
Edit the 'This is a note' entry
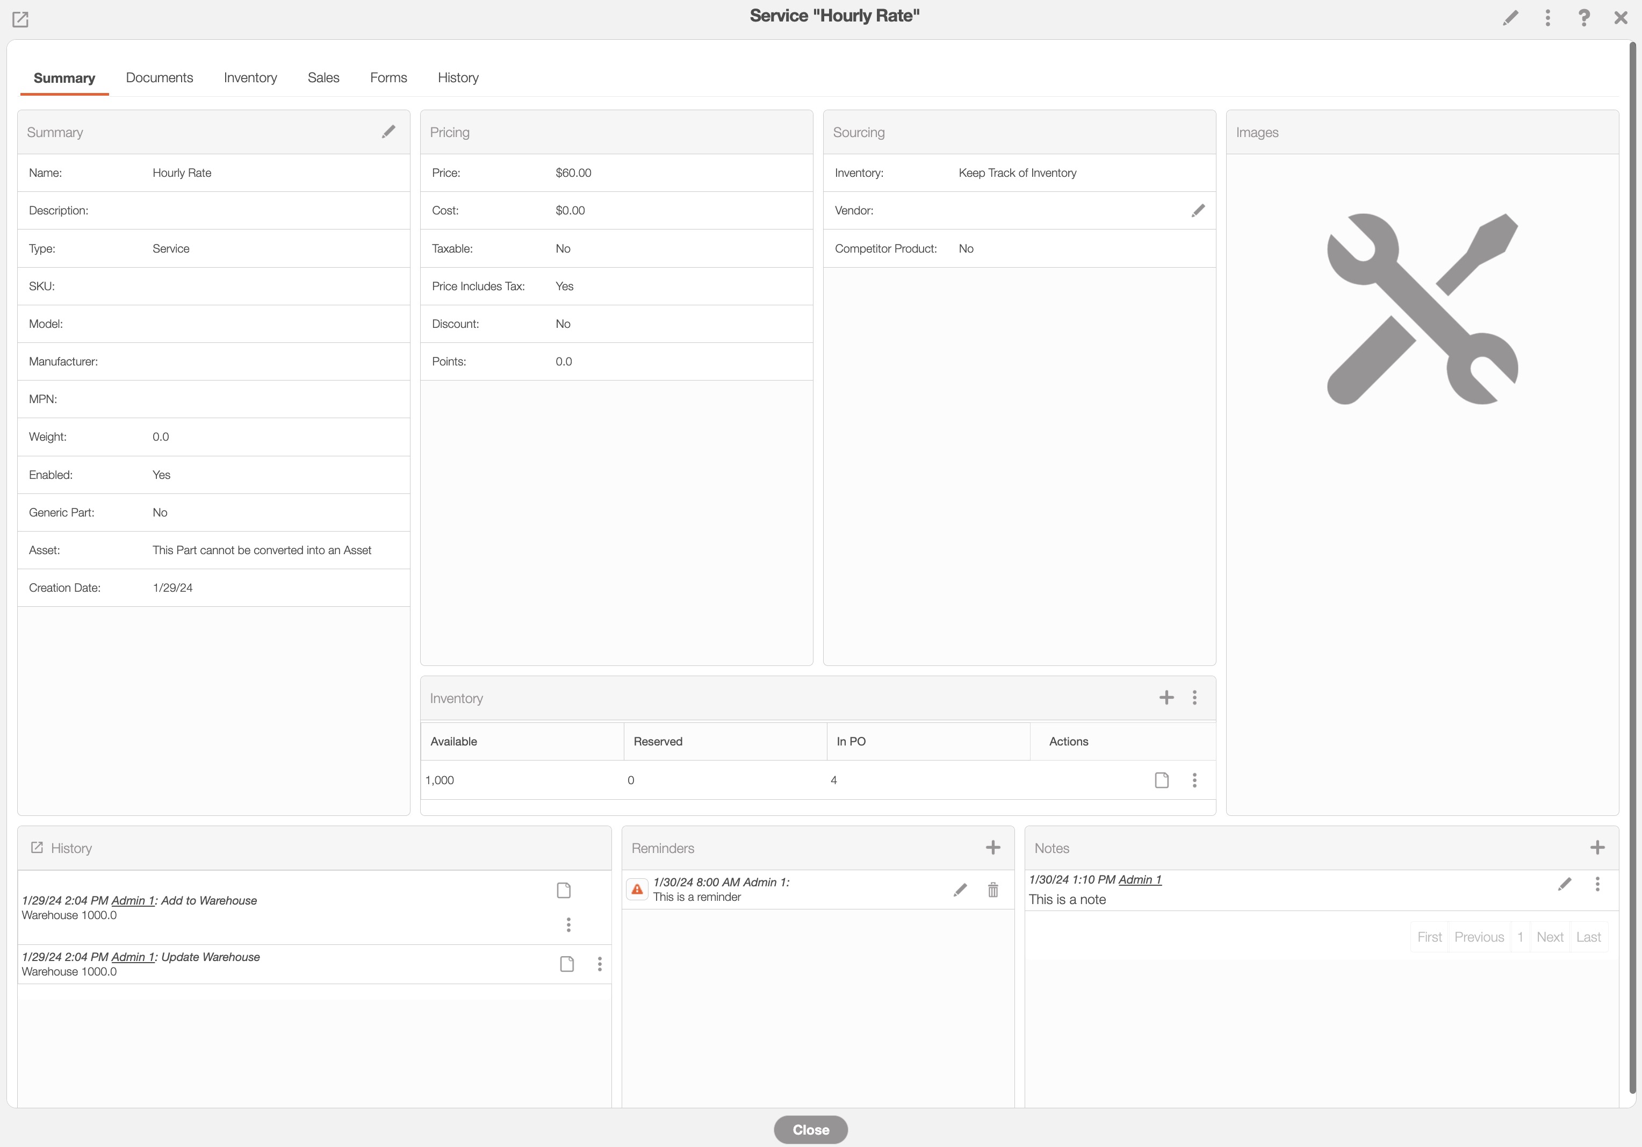click(x=1564, y=884)
